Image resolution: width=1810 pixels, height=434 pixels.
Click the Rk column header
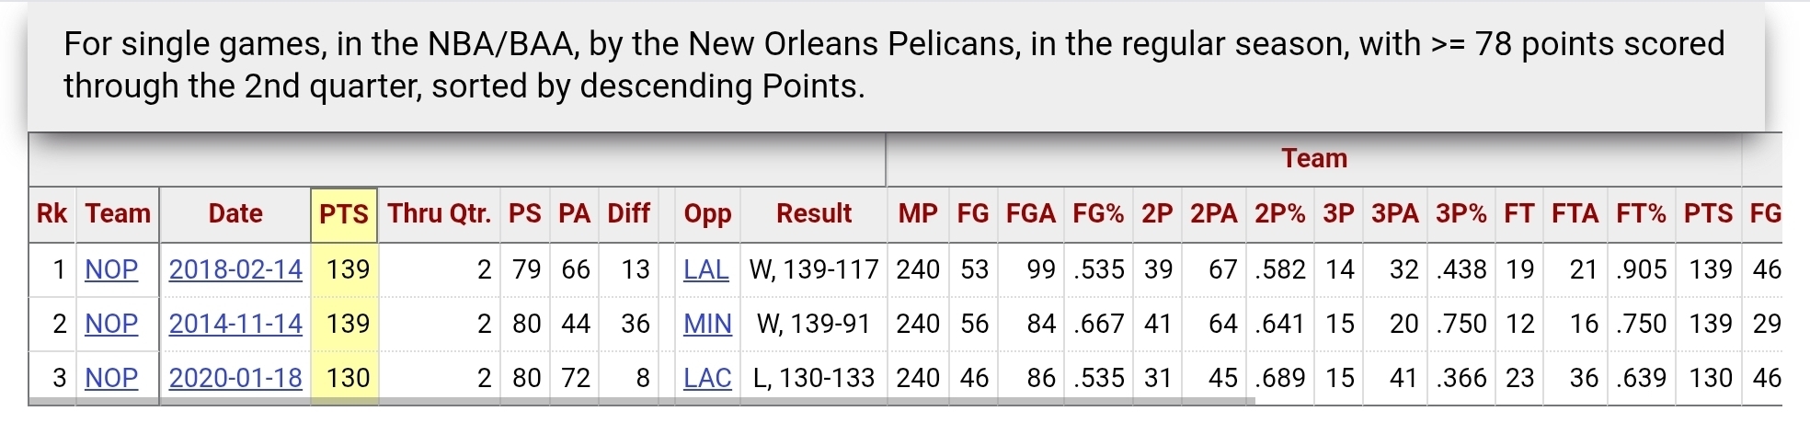click(52, 214)
